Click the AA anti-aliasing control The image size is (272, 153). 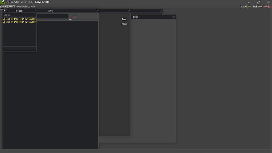click(x=70, y=19)
